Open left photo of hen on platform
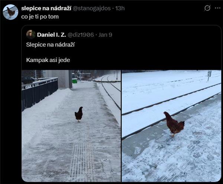 [71, 126]
